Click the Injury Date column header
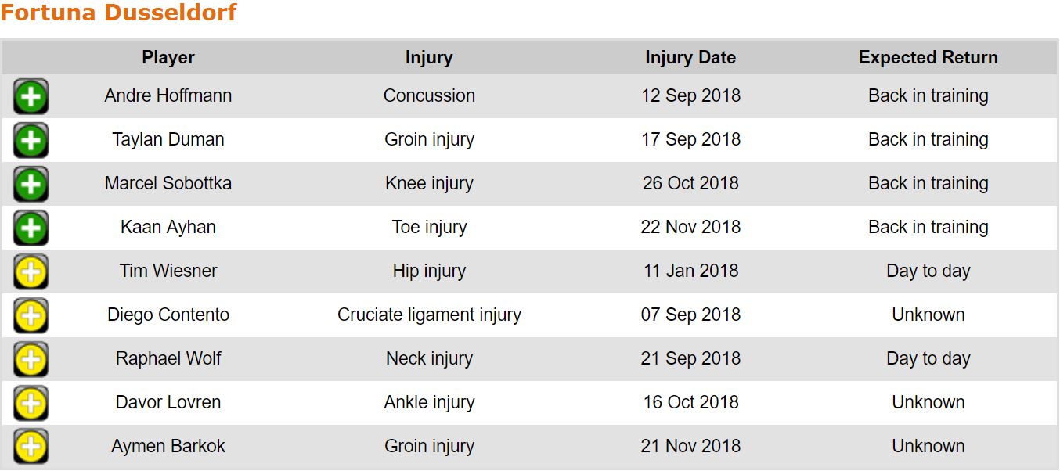 coord(690,57)
